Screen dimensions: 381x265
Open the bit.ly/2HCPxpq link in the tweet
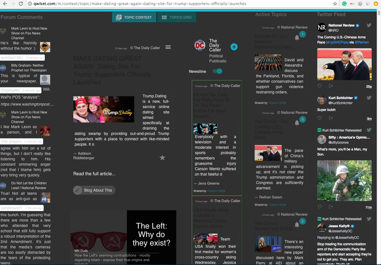tap(337, 42)
